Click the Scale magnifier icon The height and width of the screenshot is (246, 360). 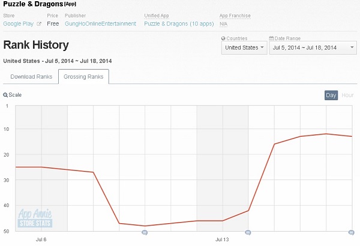click(5, 95)
